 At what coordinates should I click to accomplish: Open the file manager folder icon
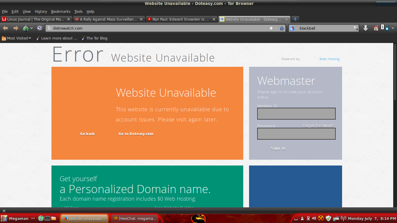pos(53,218)
